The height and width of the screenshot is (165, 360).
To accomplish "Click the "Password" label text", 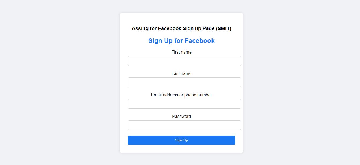I will click(181, 116).
